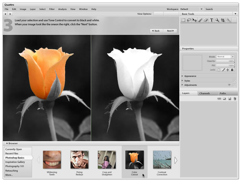Viewport: 241px width, 181px height.
Task: Switch to the Layers tab
Action: point(188,93)
